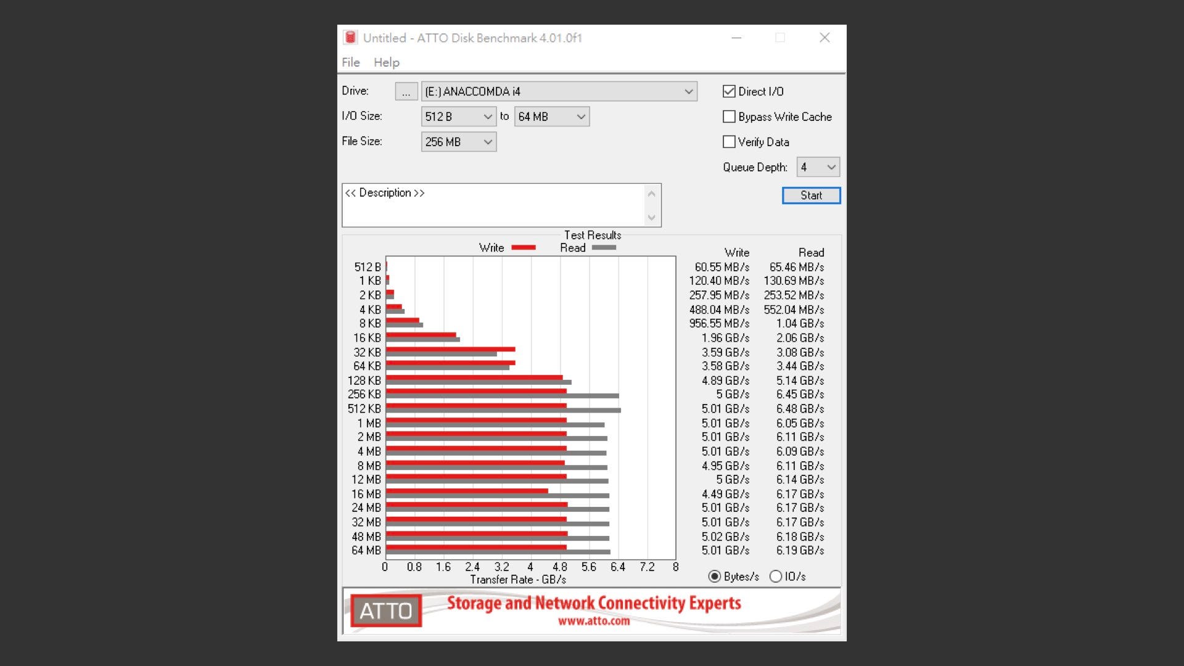The height and width of the screenshot is (666, 1184).
Task: Click the '6.45 GB/s' read value
Action: (800, 394)
